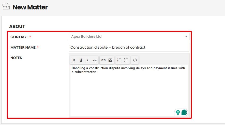Screen dimensions: 225x125
Task: Click the dark green assistant icon
Action: (184, 112)
